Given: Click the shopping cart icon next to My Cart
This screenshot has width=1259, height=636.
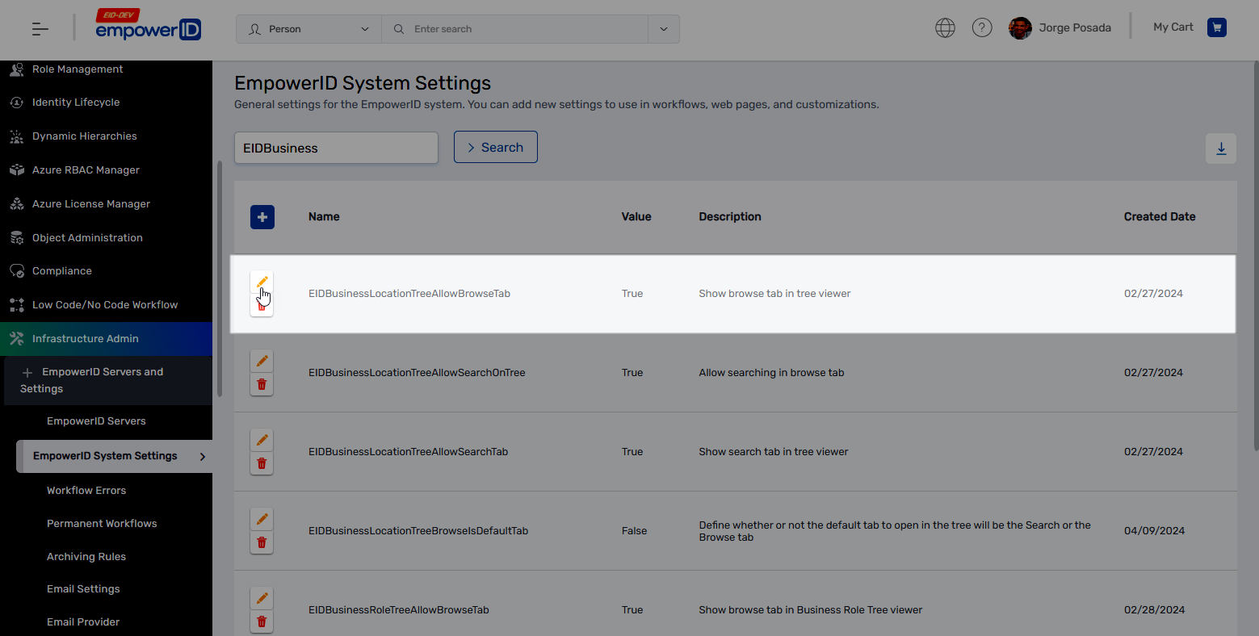Looking at the screenshot, I should (1217, 27).
